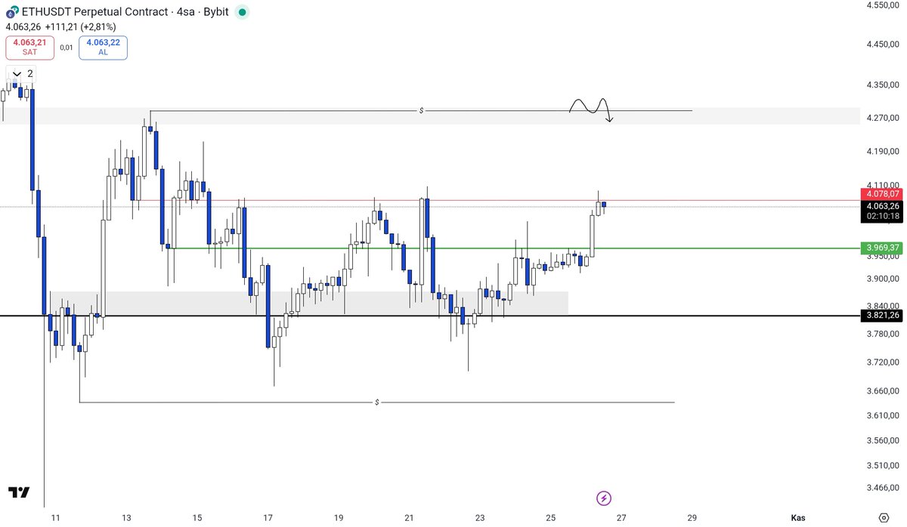Click the lower $ liquidity line label
The image size is (907, 527).
click(x=376, y=402)
